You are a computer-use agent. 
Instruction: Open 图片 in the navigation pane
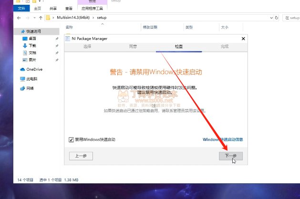pos(32,60)
